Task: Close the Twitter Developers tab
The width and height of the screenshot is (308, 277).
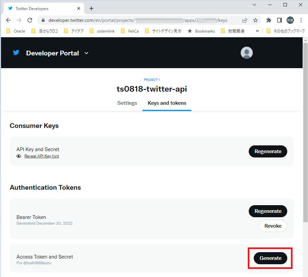Action: click(x=79, y=8)
